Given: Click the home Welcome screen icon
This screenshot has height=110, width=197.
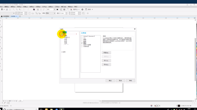Looking at the screenshot, I should click(x=2, y=16).
